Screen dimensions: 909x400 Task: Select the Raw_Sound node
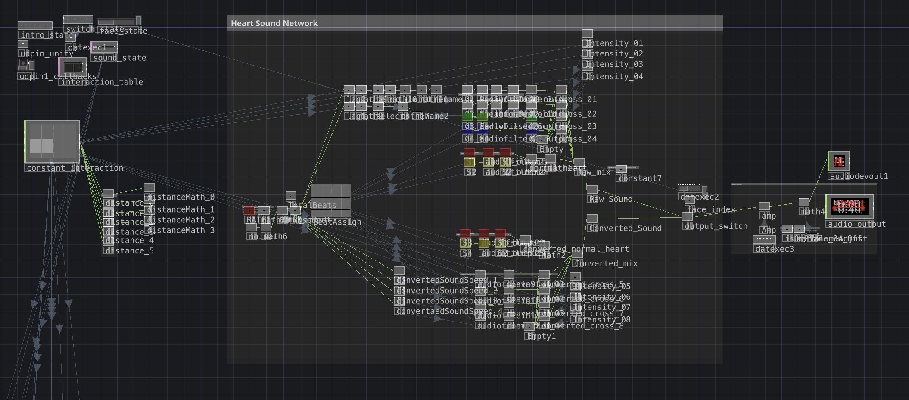click(592, 190)
